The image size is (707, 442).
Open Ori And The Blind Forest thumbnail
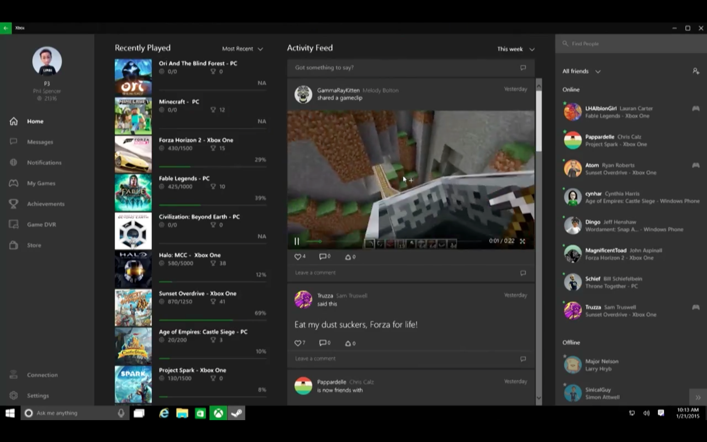[x=133, y=77]
